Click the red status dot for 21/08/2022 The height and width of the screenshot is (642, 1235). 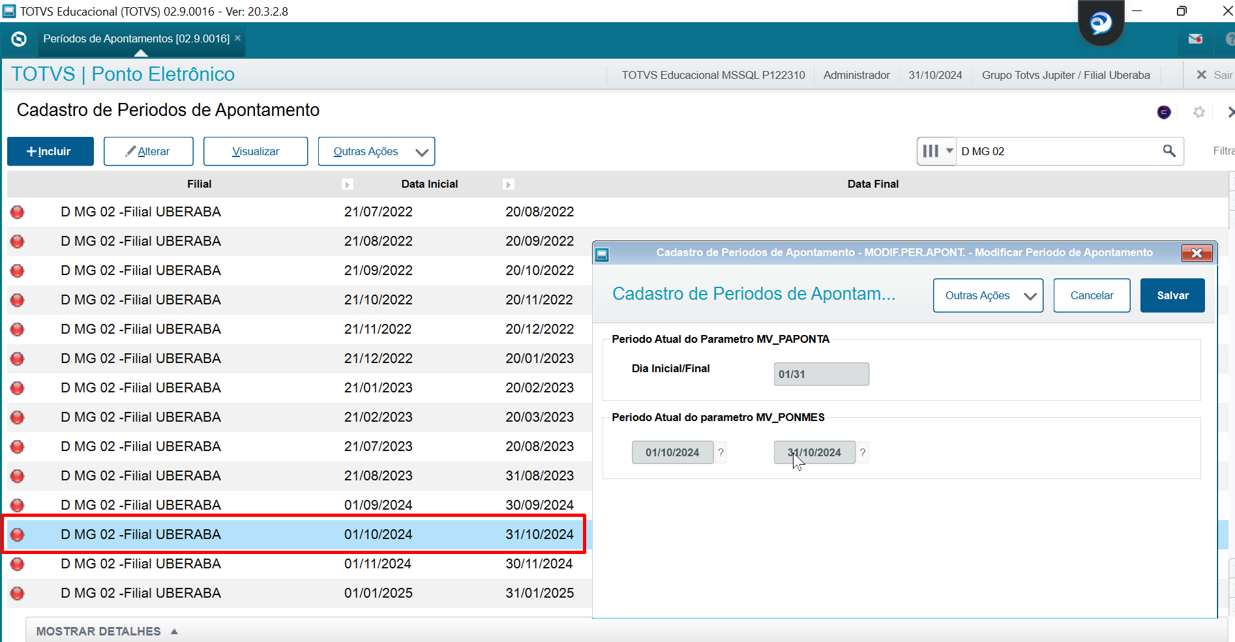[x=18, y=241]
